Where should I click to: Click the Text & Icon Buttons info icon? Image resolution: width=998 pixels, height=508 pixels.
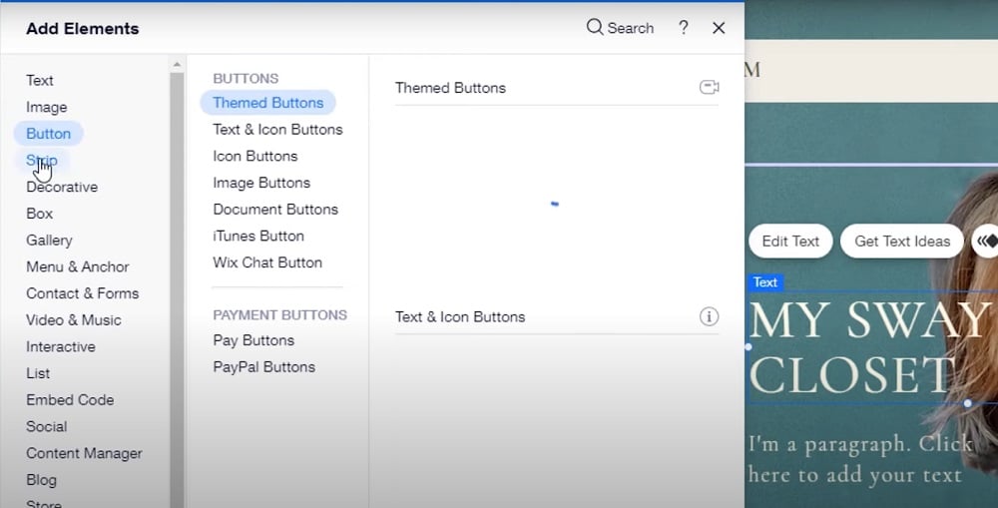709,316
